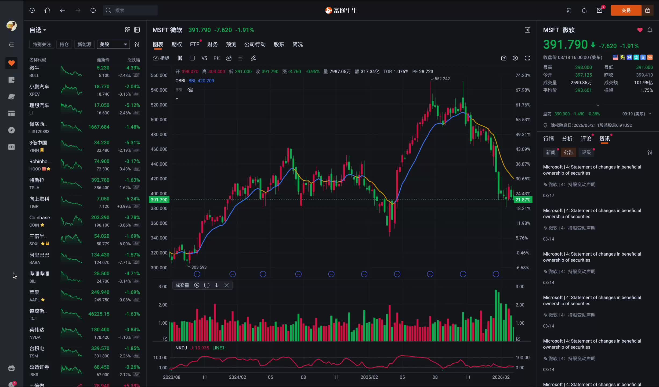Toggle BBI indicator visibility eye icon
The height and width of the screenshot is (387, 659).
190,90
